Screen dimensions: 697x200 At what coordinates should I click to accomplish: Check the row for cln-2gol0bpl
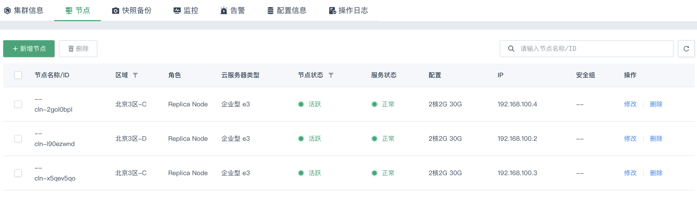pyautogui.click(x=18, y=104)
